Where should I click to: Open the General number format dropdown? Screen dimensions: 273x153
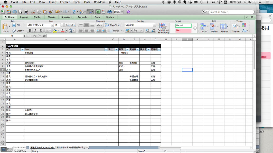pos(154,25)
